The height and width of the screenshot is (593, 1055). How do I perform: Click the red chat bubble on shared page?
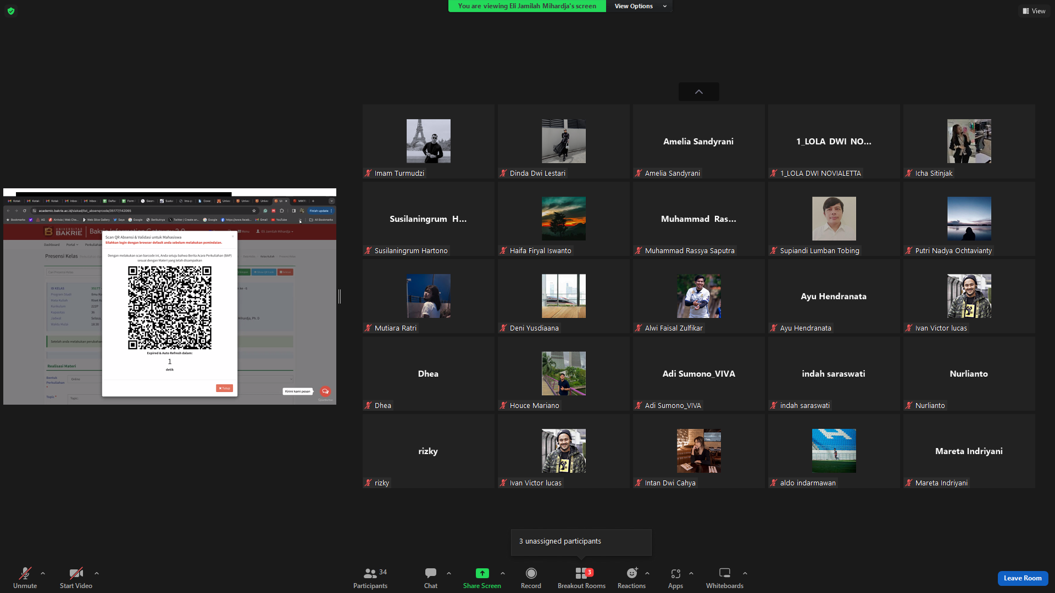[325, 391]
